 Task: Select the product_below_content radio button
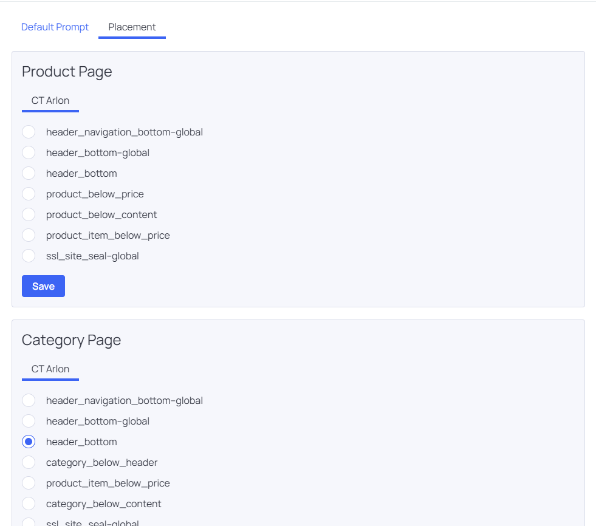pos(29,214)
